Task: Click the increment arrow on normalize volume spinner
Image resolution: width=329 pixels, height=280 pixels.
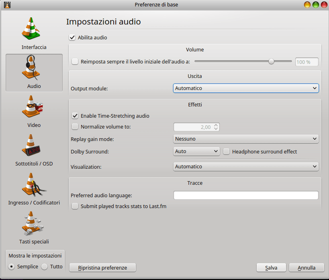Action: click(216, 125)
